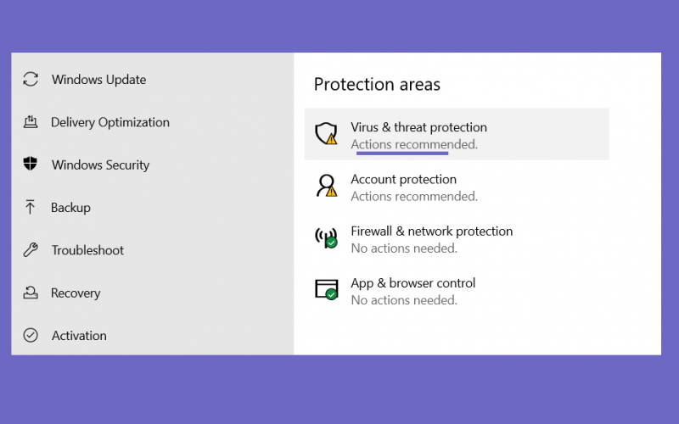Select Delivery Optimization in sidebar
Image resolution: width=679 pixels, height=424 pixels.
coord(110,122)
